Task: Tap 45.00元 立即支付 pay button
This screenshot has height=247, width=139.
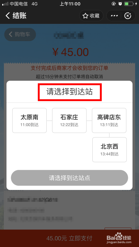Action: pyautogui.click(x=69, y=238)
